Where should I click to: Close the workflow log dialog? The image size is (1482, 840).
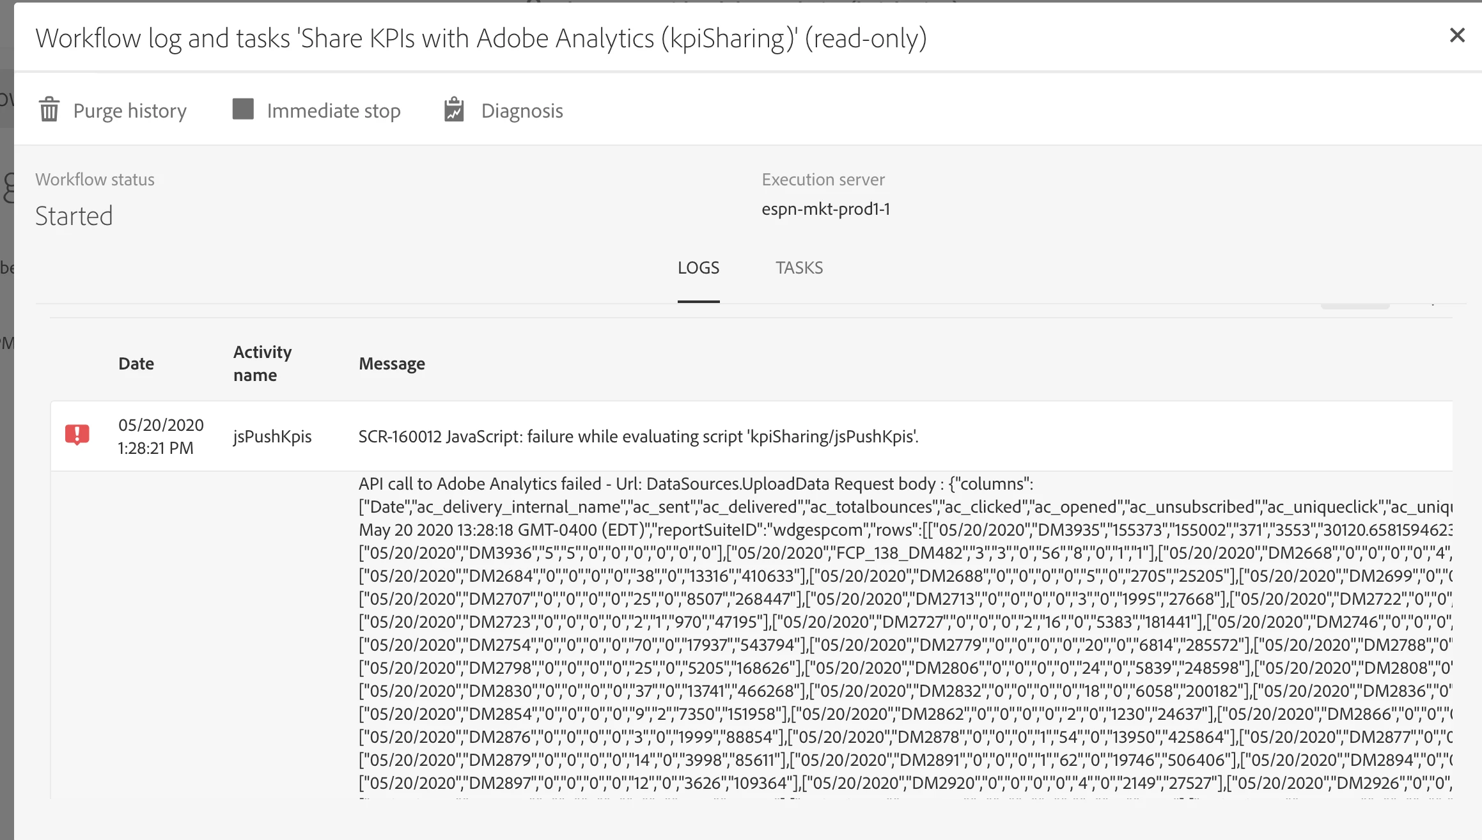click(x=1457, y=35)
